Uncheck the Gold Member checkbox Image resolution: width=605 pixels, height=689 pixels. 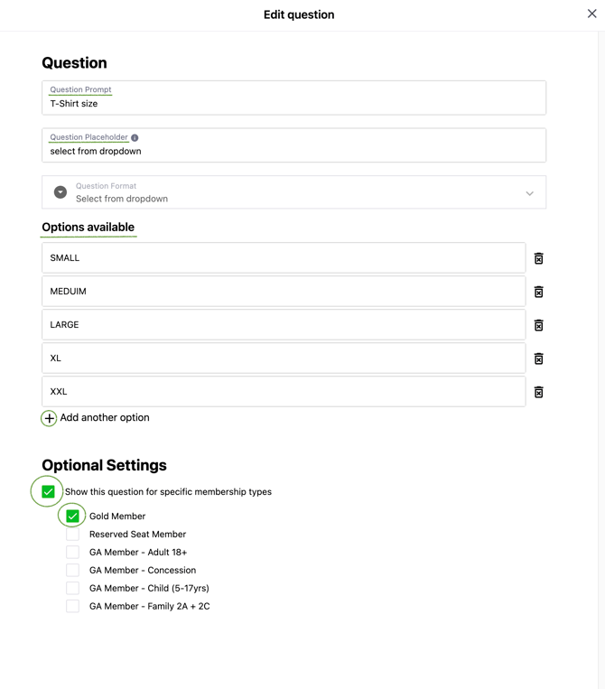73,517
